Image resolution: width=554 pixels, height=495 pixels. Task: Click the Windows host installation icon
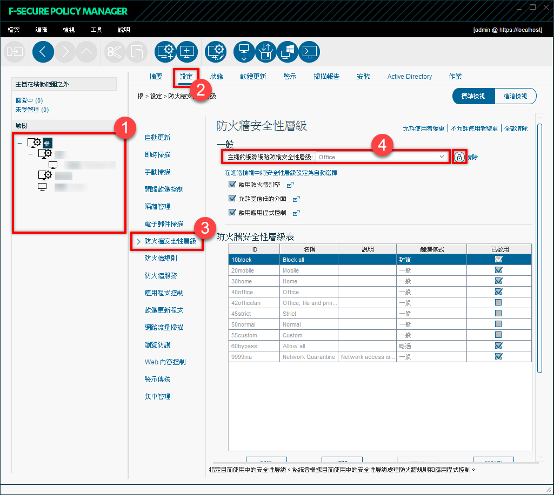click(x=288, y=52)
